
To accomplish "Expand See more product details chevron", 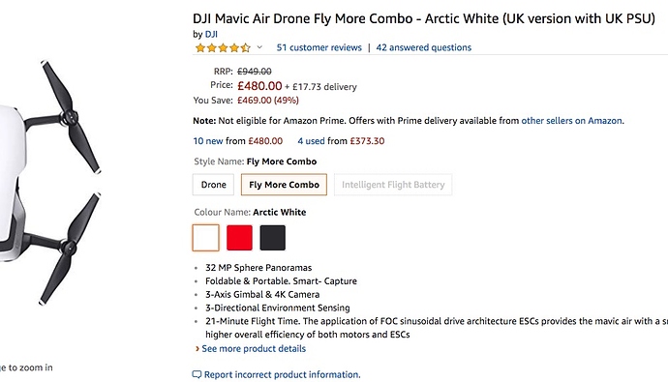I will tap(197, 349).
